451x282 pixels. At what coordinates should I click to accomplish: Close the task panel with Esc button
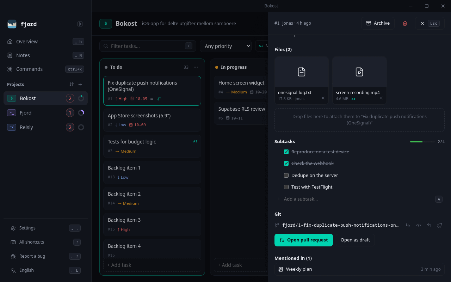430,23
